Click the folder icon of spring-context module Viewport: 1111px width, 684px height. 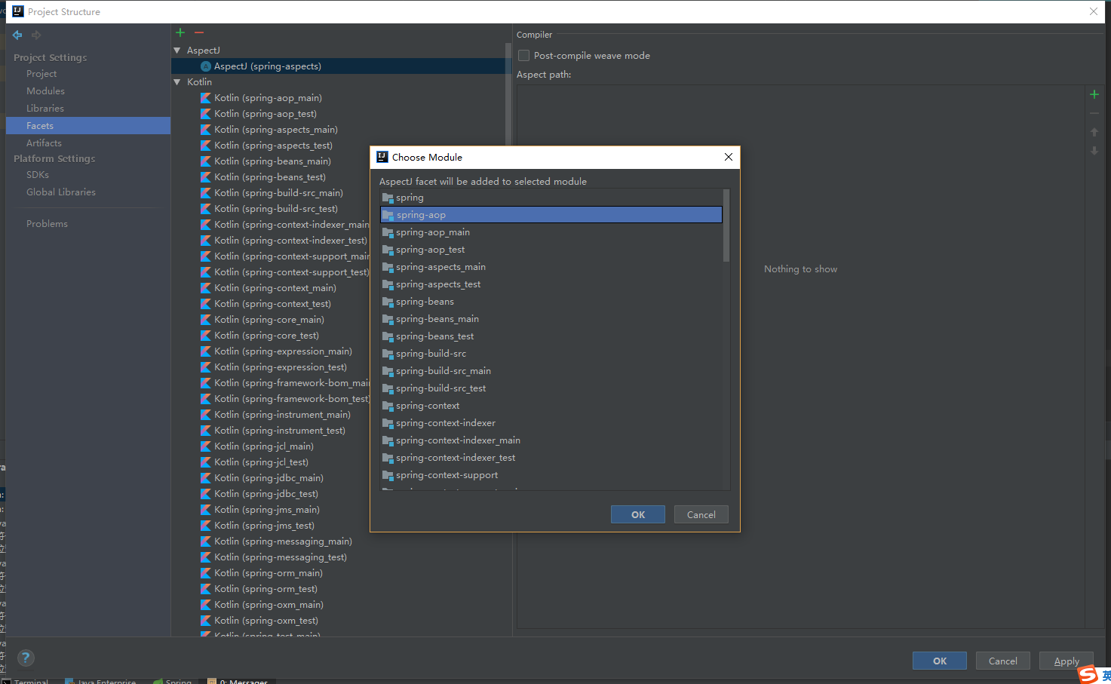pyautogui.click(x=388, y=406)
